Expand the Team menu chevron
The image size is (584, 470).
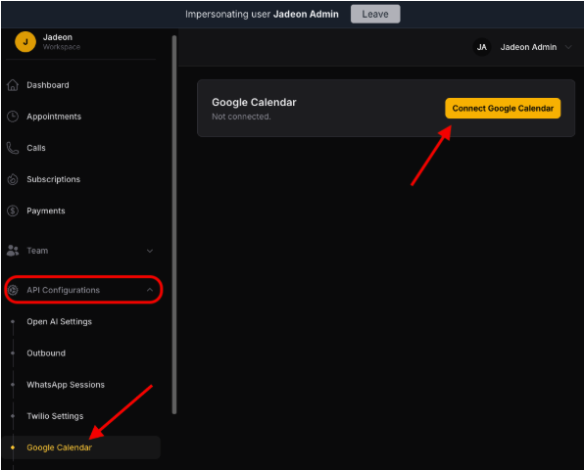150,251
